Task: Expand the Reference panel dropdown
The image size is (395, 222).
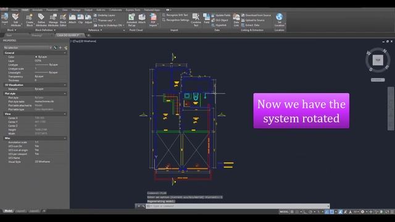Action: tap(95, 30)
